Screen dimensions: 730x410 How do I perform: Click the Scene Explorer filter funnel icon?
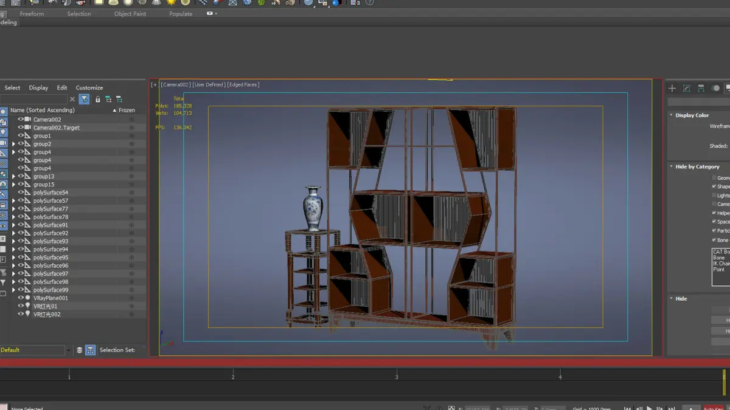pos(85,99)
